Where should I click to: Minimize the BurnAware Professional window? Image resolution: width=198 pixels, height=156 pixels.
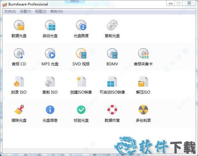coord(171,3)
